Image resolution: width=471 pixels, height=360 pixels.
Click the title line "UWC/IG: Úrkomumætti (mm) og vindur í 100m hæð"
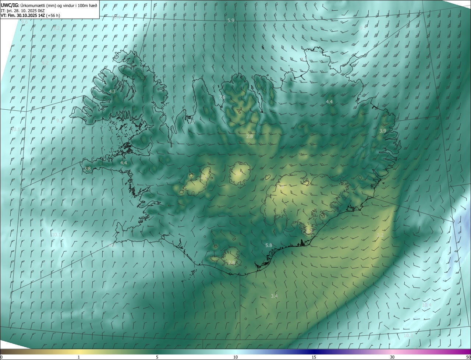click(49, 5)
